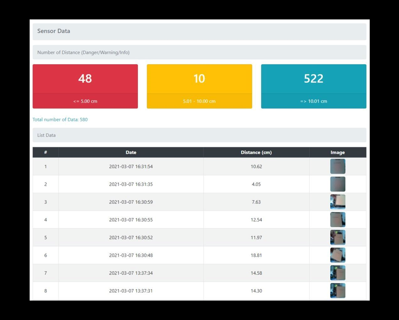Screen dimensions: 399x320
Task: Click the # column header
Action: (x=46, y=153)
